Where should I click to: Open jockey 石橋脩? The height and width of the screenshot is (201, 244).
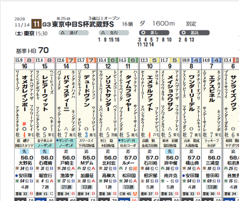pyautogui.click(x=46, y=163)
